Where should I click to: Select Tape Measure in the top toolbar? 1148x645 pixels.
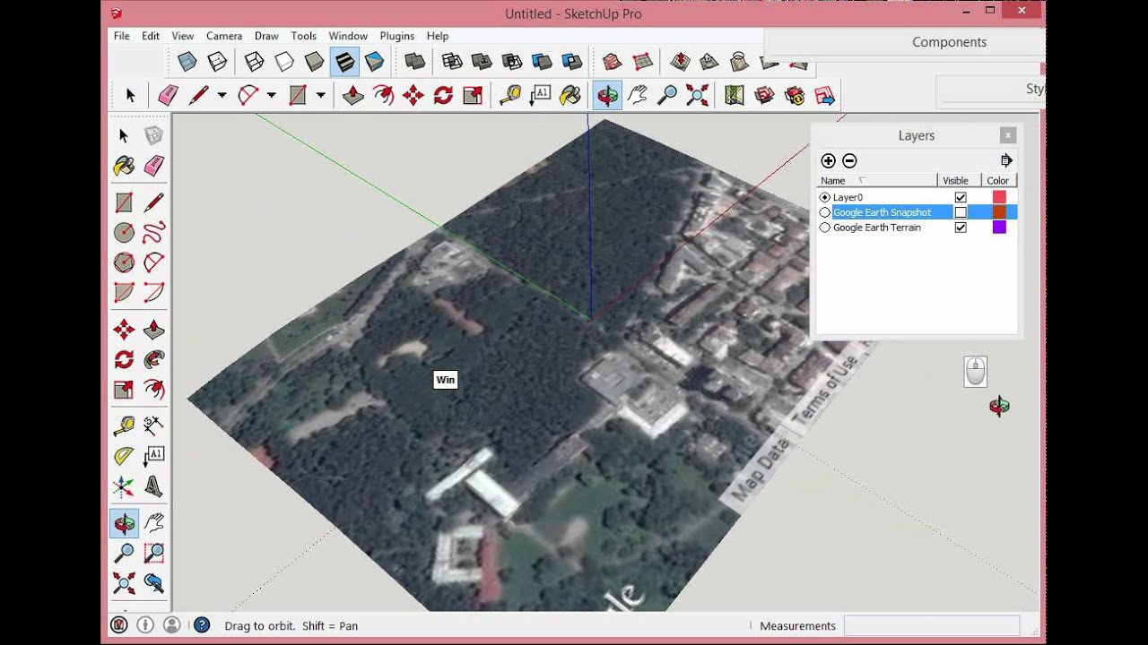(x=509, y=95)
